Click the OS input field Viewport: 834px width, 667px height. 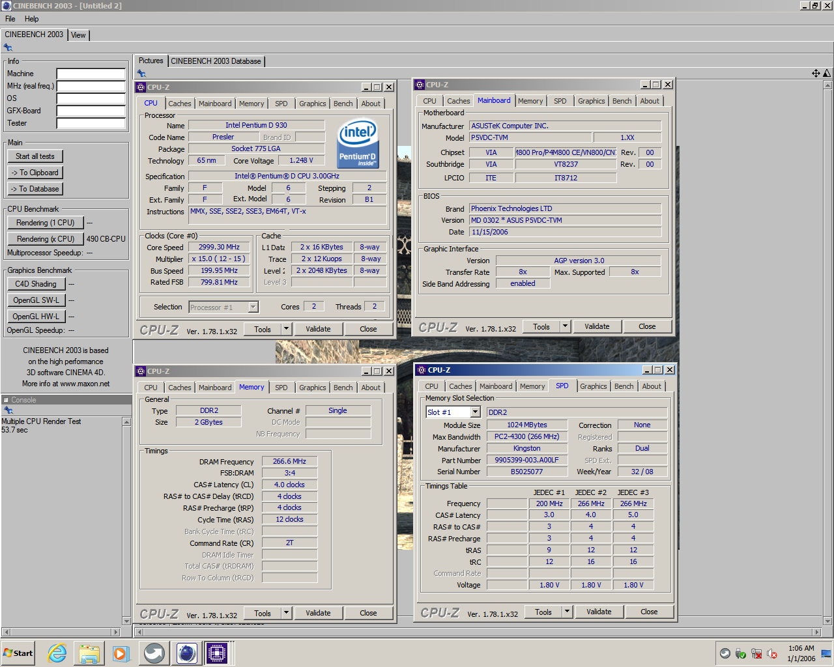point(91,98)
